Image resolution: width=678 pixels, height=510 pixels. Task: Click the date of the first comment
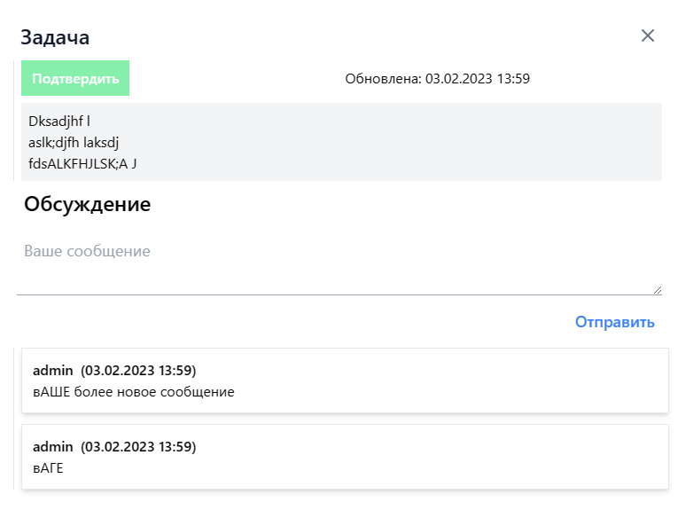coord(138,370)
